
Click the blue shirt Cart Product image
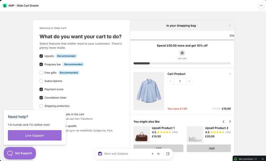click(x=149, y=91)
